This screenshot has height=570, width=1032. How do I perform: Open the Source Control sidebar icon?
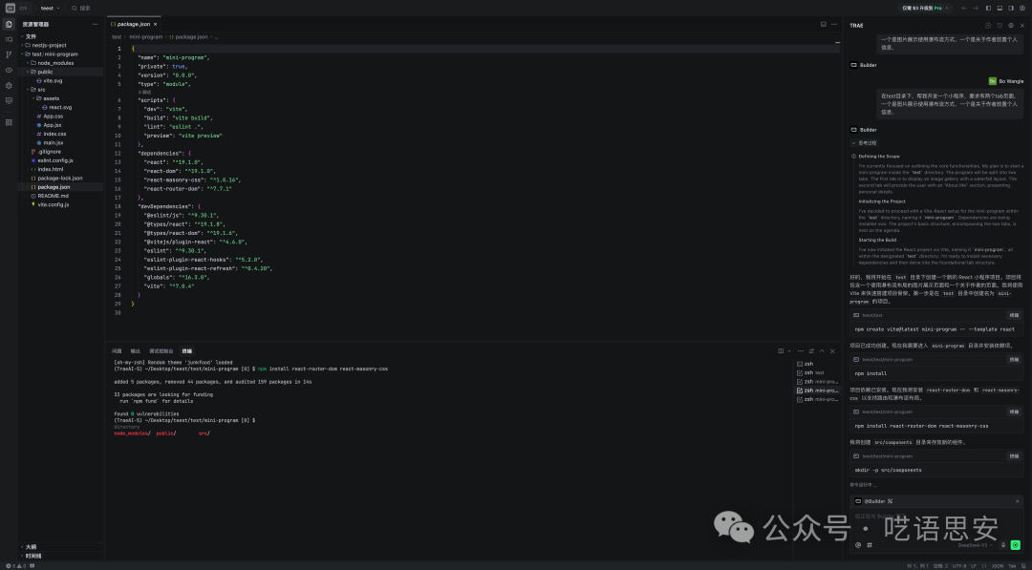(9, 54)
